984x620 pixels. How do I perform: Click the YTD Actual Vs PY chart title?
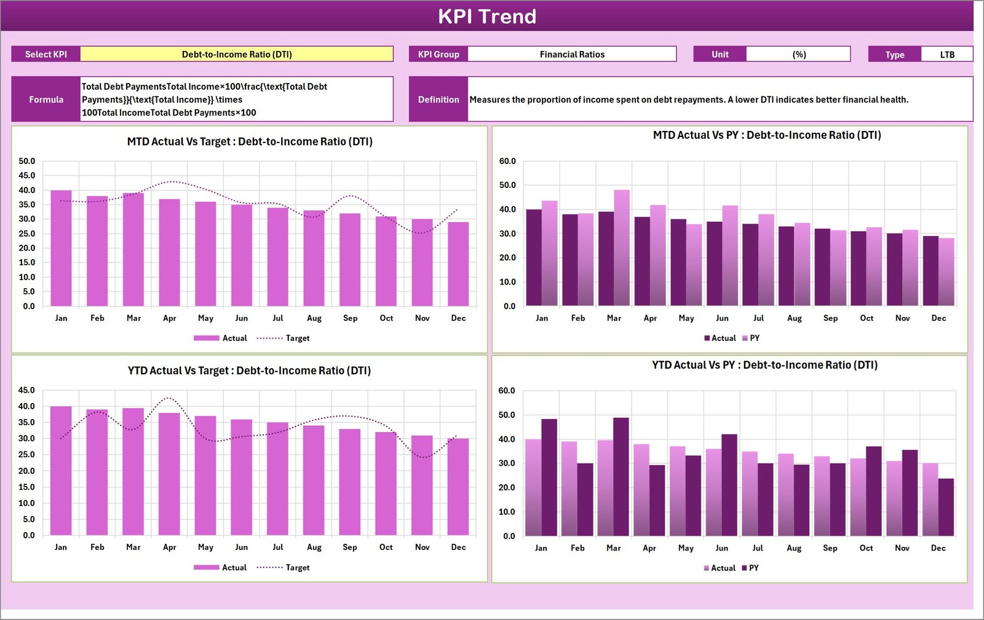click(x=766, y=364)
